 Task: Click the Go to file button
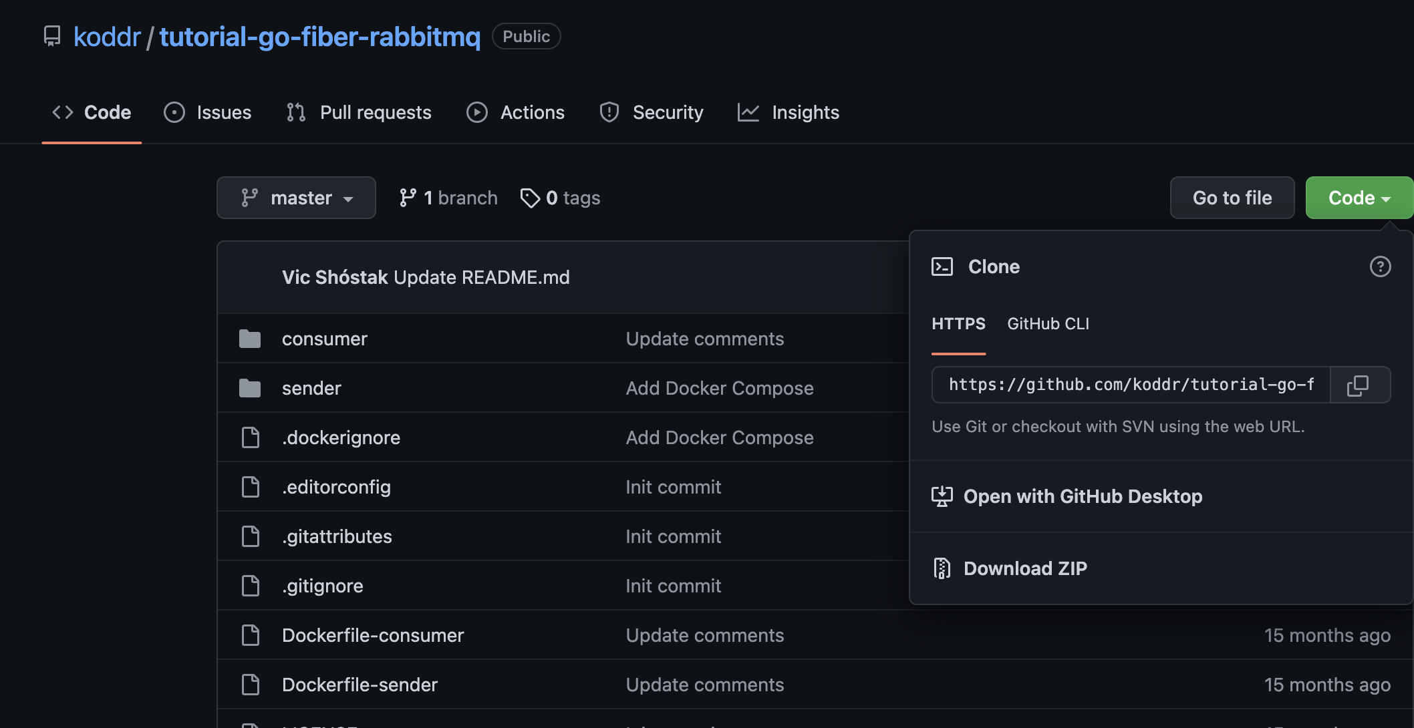[1232, 198]
